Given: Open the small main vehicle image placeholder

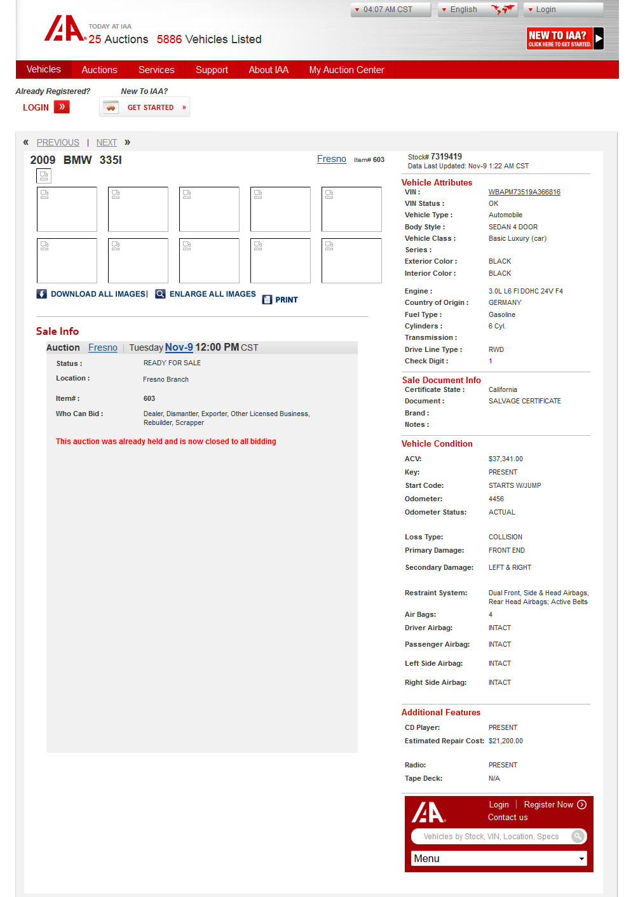Looking at the screenshot, I should [44, 176].
